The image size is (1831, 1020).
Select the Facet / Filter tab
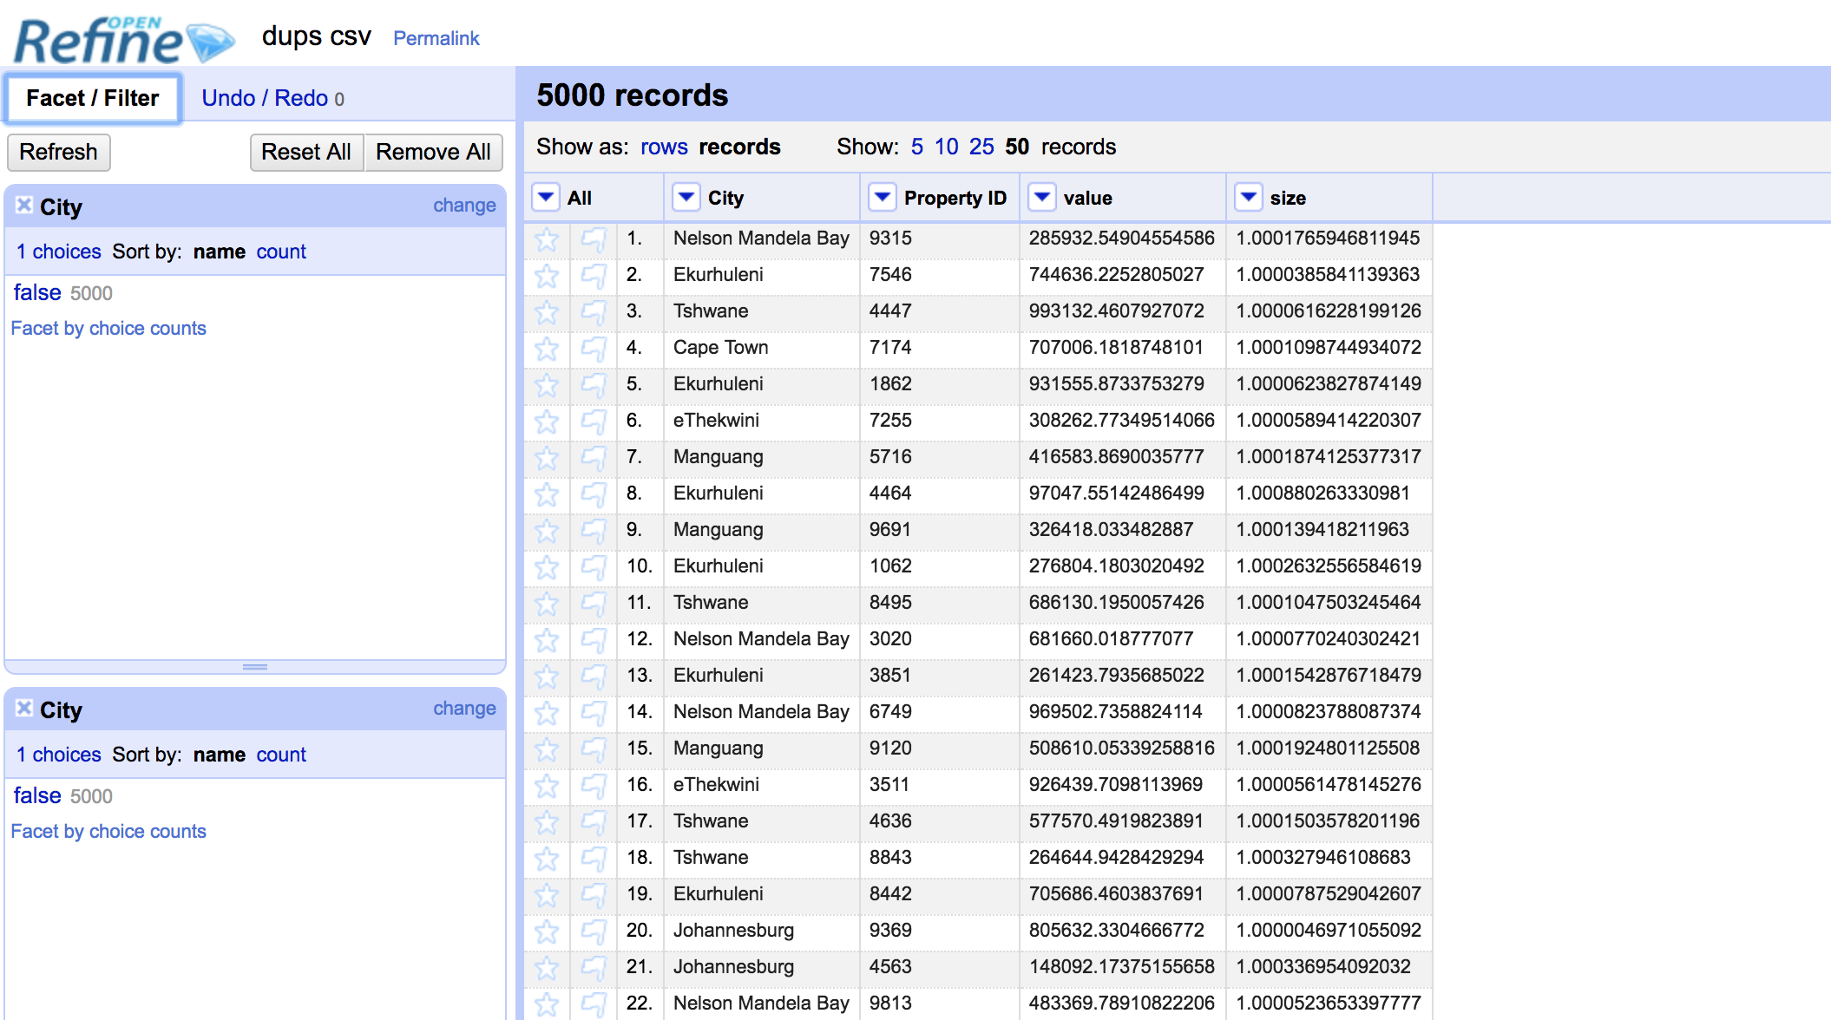coord(93,98)
